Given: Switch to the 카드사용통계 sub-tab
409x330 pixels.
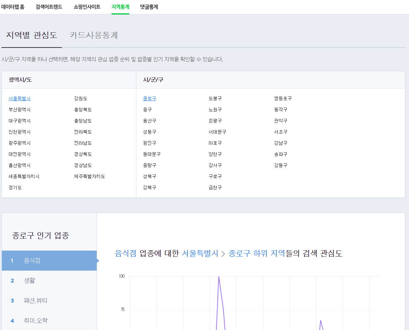Looking at the screenshot, I should tap(94, 35).
